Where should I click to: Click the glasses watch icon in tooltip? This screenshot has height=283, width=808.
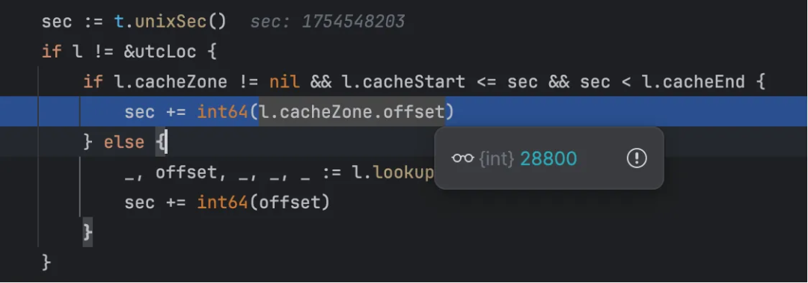(x=462, y=158)
